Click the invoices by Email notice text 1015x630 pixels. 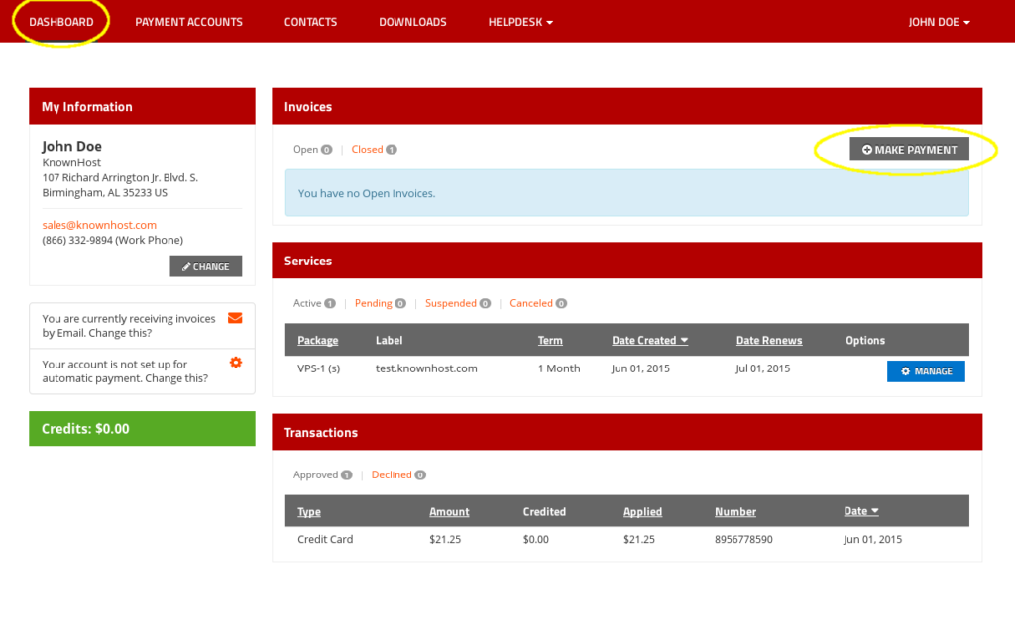click(x=129, y=325)
